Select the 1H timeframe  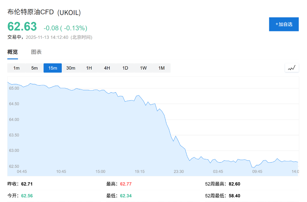click(89, 68)
